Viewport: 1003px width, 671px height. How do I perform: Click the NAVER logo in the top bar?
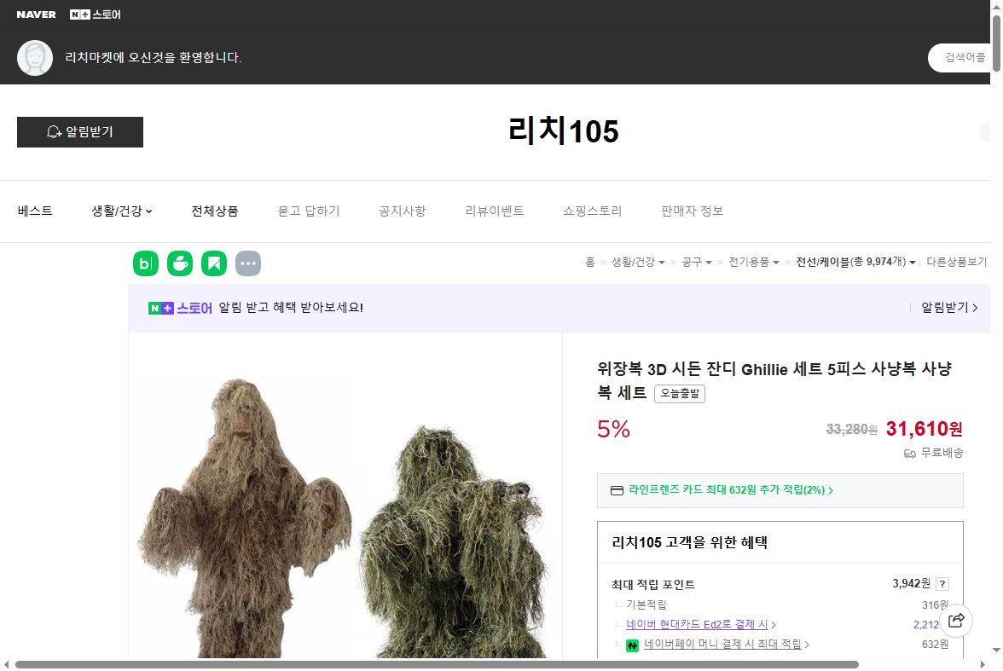click(x=35, y=14)
